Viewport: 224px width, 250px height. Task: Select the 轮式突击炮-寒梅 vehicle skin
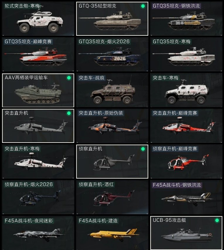pyautogui.click(x=38, y=18)
